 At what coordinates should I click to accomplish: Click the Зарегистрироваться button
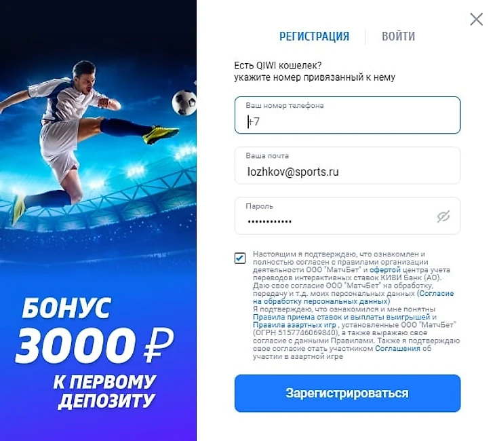point(347,394)
